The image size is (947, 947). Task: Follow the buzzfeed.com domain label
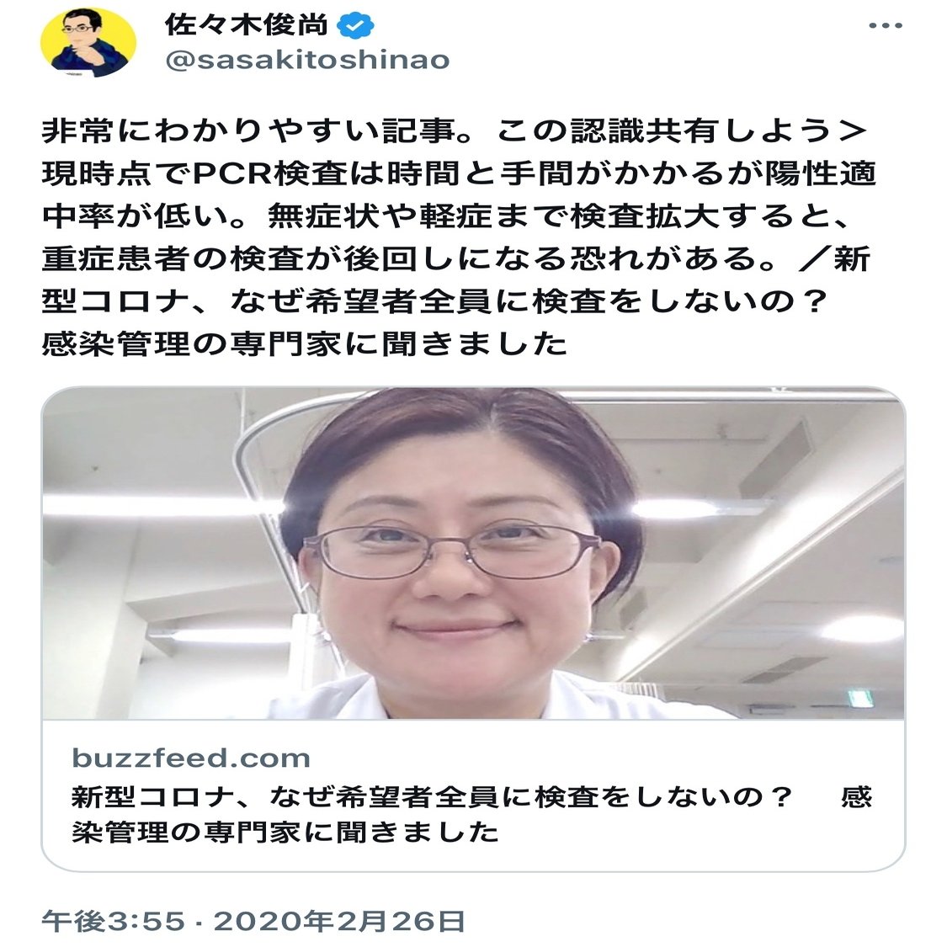(x=191, y=758)
